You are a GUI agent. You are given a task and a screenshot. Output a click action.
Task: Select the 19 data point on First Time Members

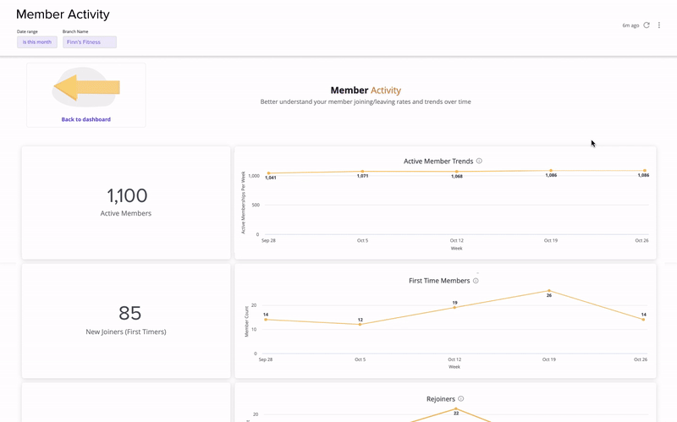point(454,307)
